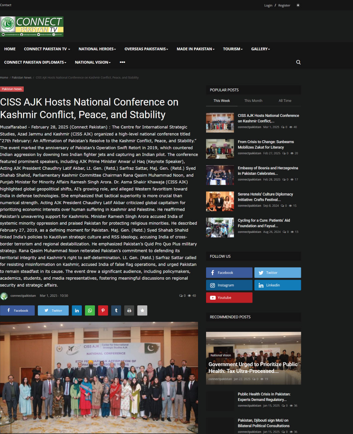Follow on Instagram in sidebar

pyautogui.click(x=229, y=285)
